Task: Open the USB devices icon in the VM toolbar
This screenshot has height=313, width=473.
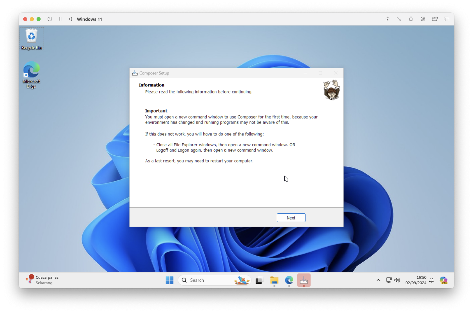Action: pos(411,19)
